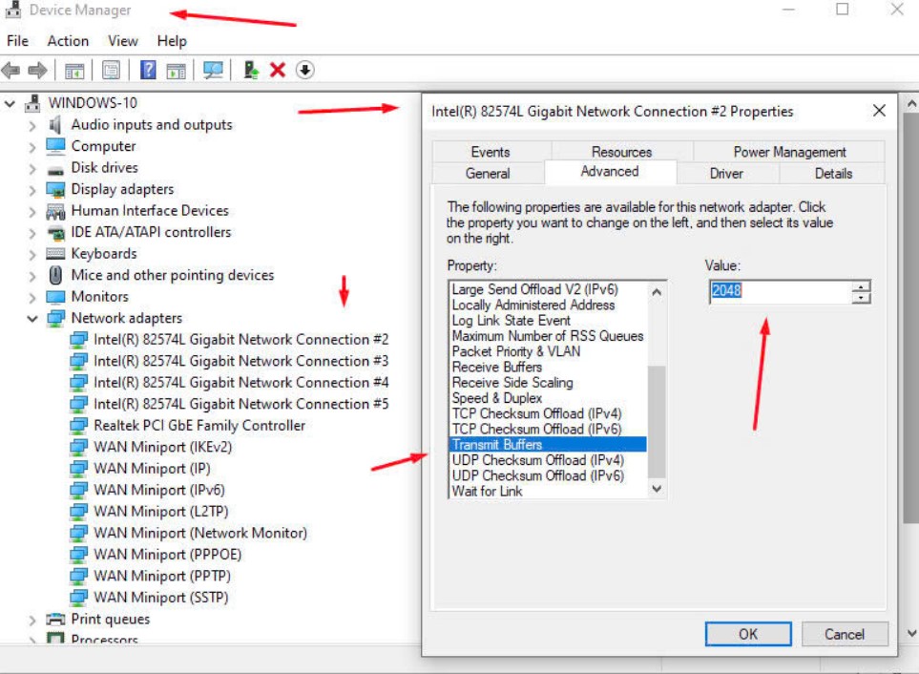The image size is (919, 674).
Task: Click the Network adapters category icon
Action: (55, 318)
